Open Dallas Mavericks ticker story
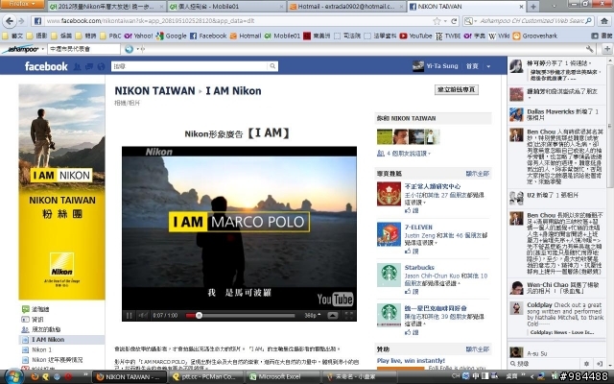 tap(556, 114)
